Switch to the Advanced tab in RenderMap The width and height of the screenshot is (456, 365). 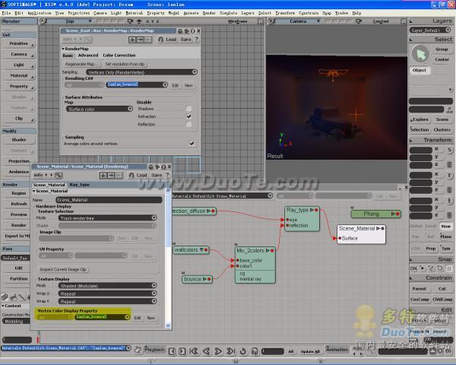tap(88, 56)
